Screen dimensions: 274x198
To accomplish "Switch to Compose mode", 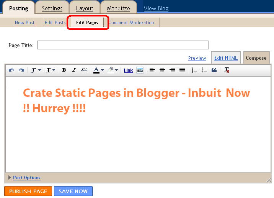I will 256,58.
